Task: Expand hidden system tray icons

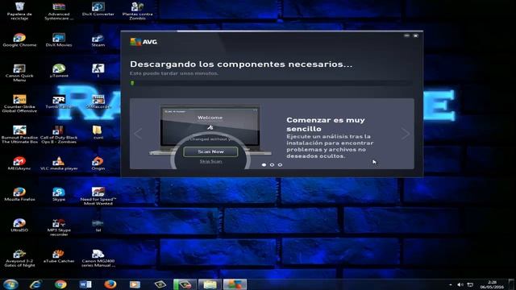Action: tap(450, 284)
